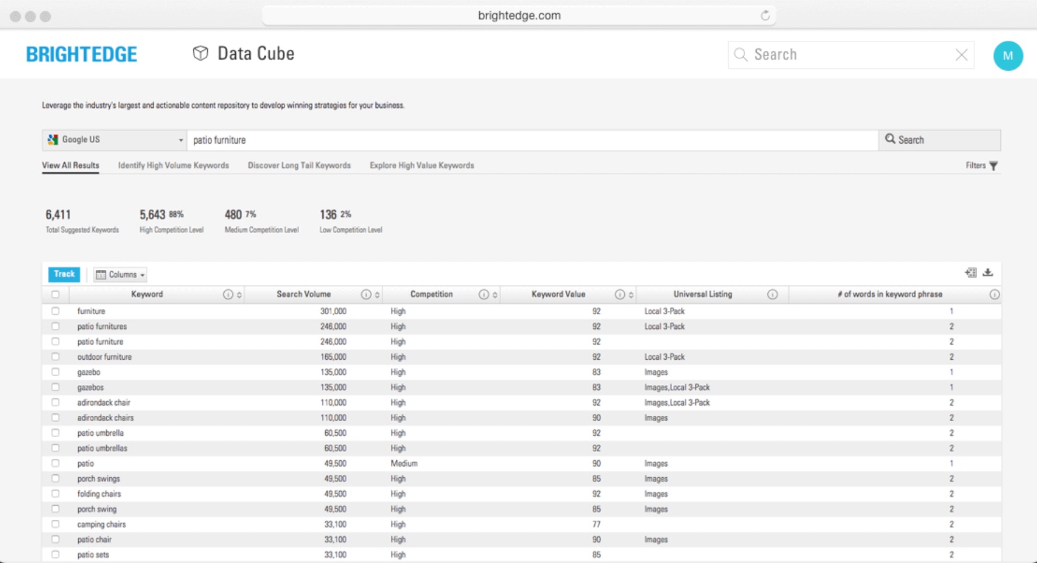The height and width of the screenshot is (563, 1037).
Task: Click the 5,643 High Competition Level stat
Action: coord(172,221)
